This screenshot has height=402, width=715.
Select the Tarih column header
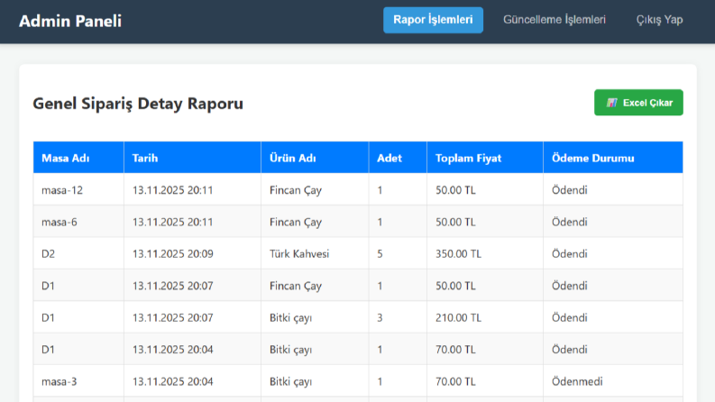[x=192, y=158]
